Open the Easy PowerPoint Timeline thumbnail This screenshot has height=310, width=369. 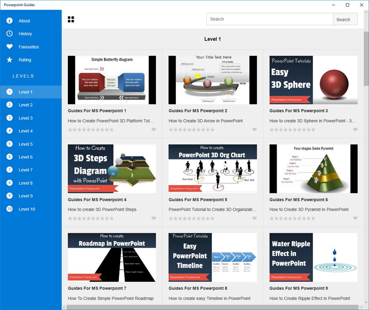click(x=213, y=257)
